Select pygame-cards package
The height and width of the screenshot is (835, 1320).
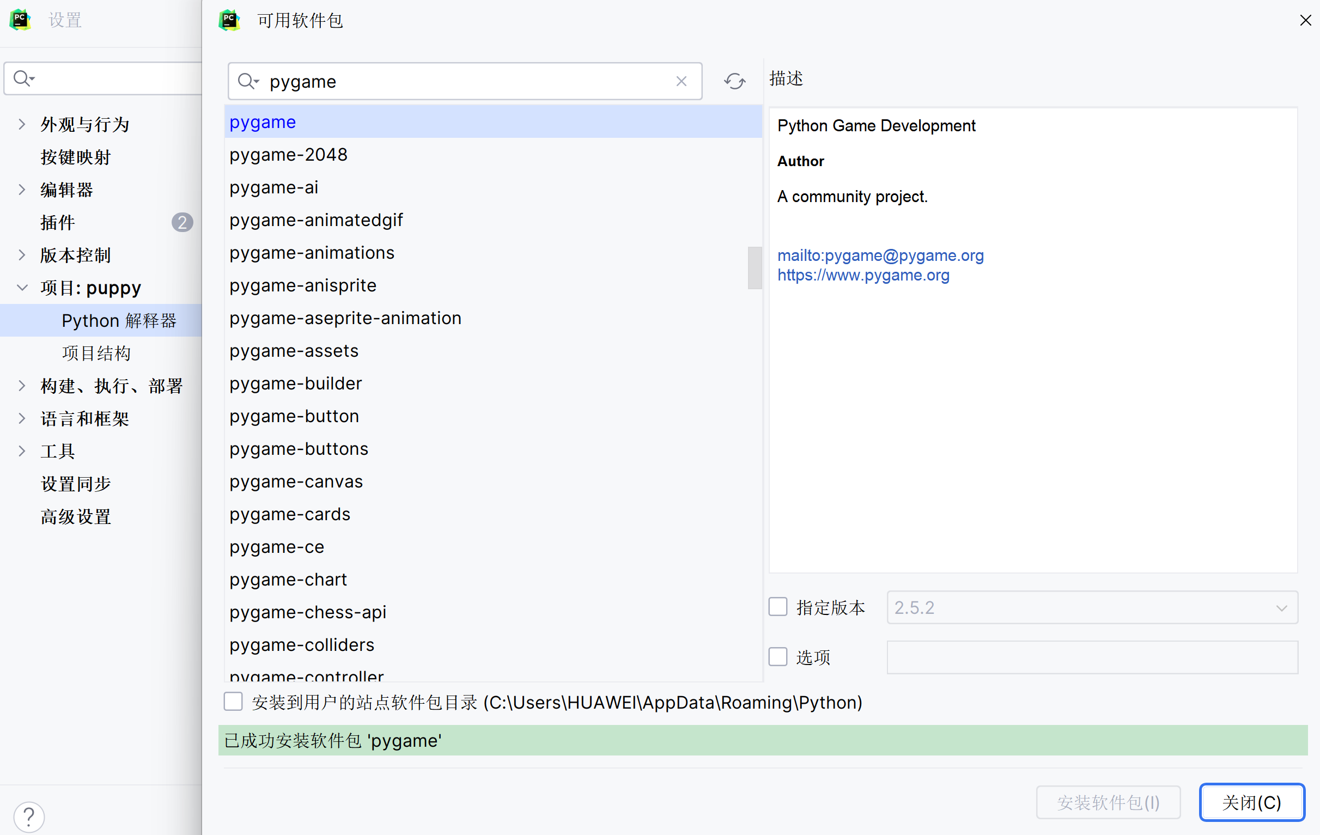pos(493,514)
